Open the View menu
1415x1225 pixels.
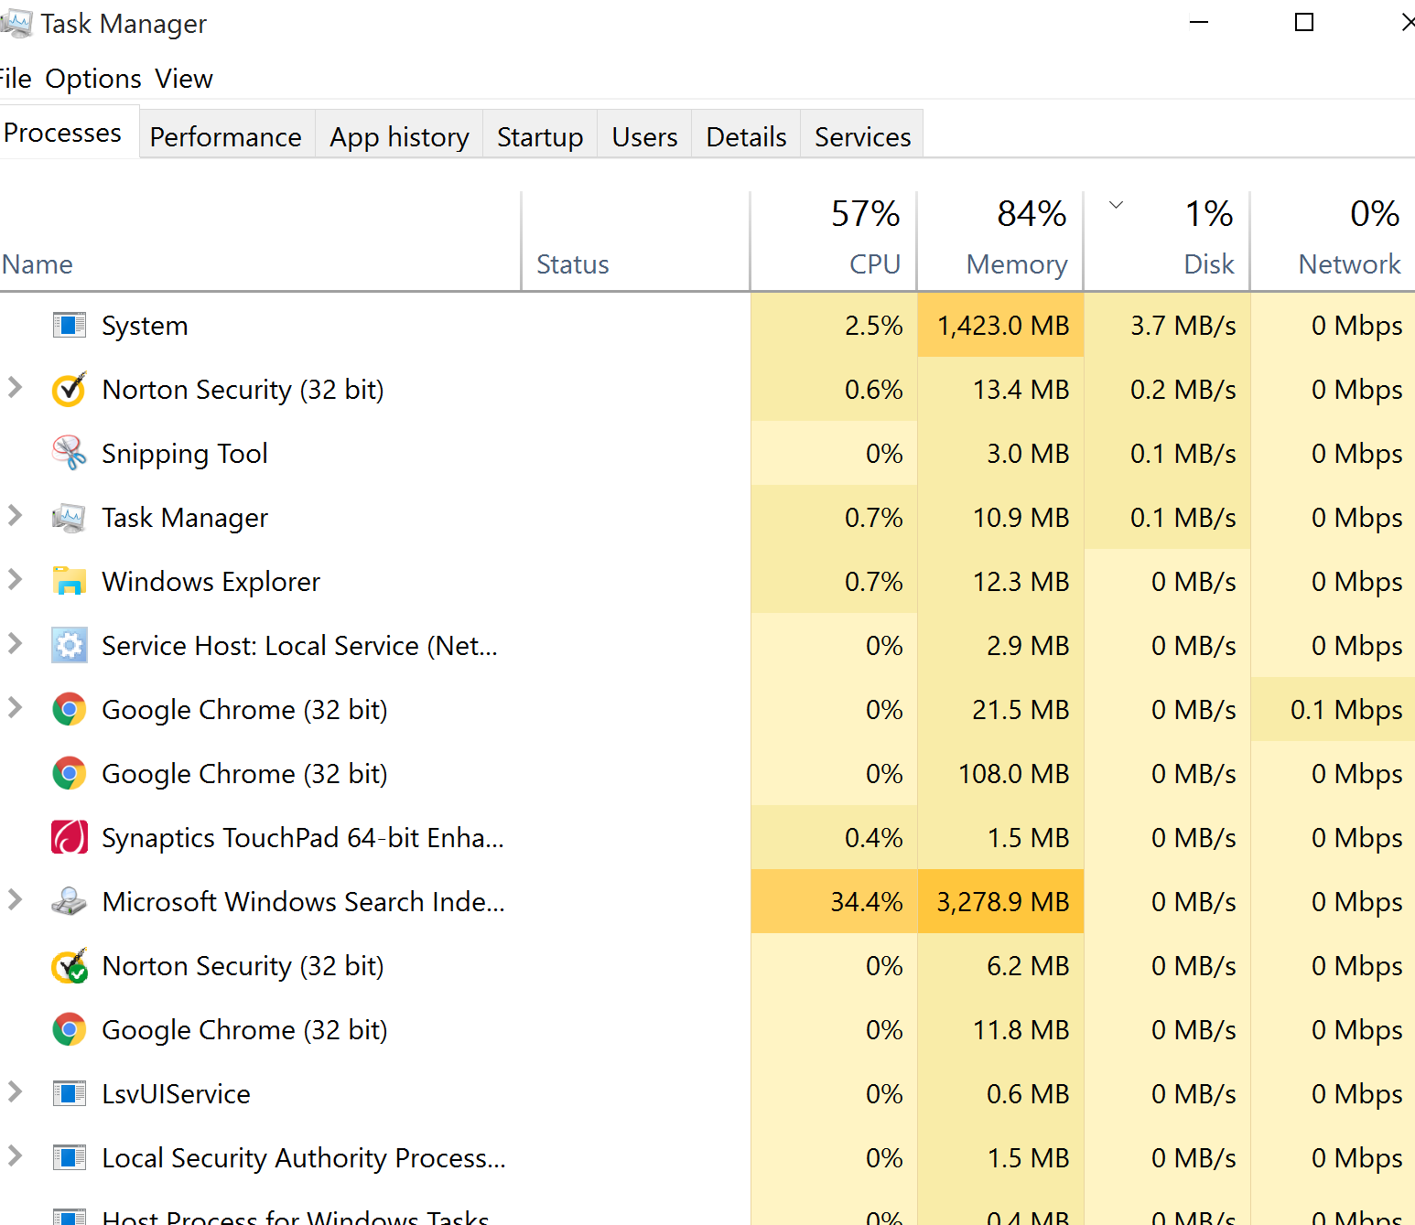(x=183, y=79)
